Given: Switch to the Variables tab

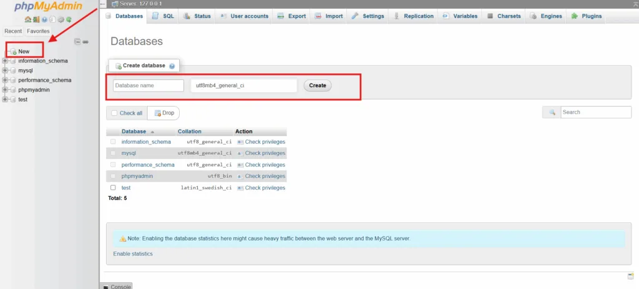Looking at the screenshot, I should 460,16.
